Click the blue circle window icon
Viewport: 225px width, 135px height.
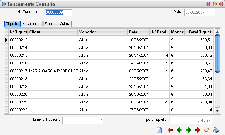4,4
